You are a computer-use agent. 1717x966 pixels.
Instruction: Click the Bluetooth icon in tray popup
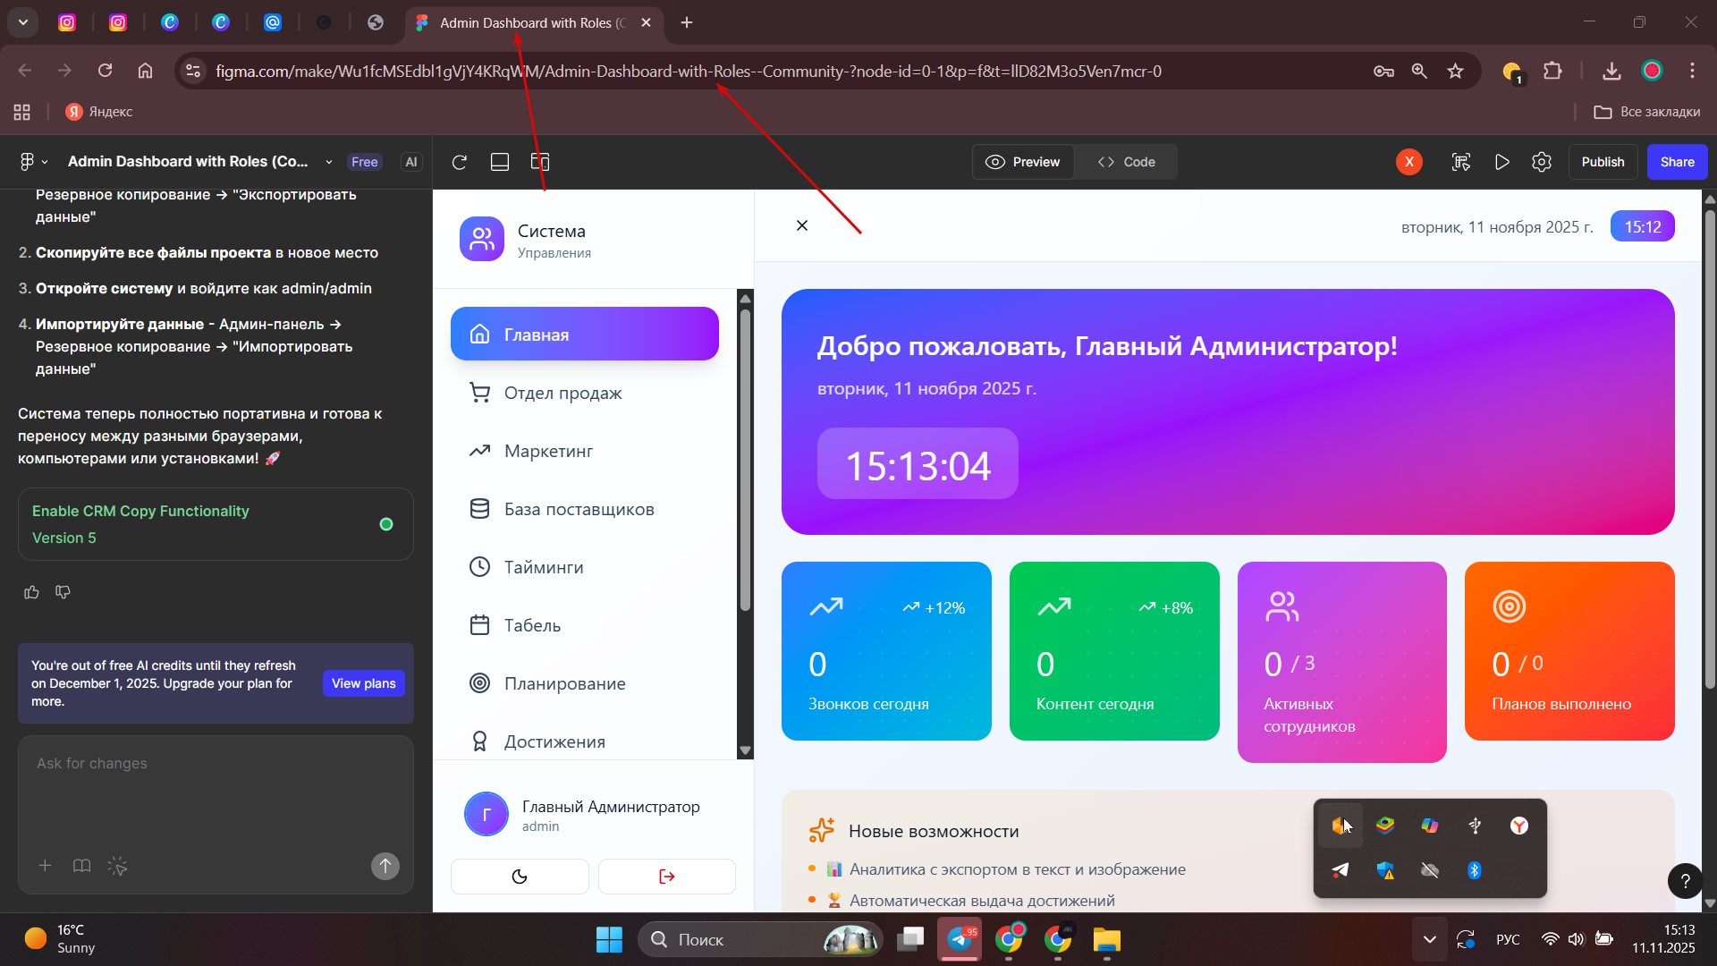(x=1474, y=870)
